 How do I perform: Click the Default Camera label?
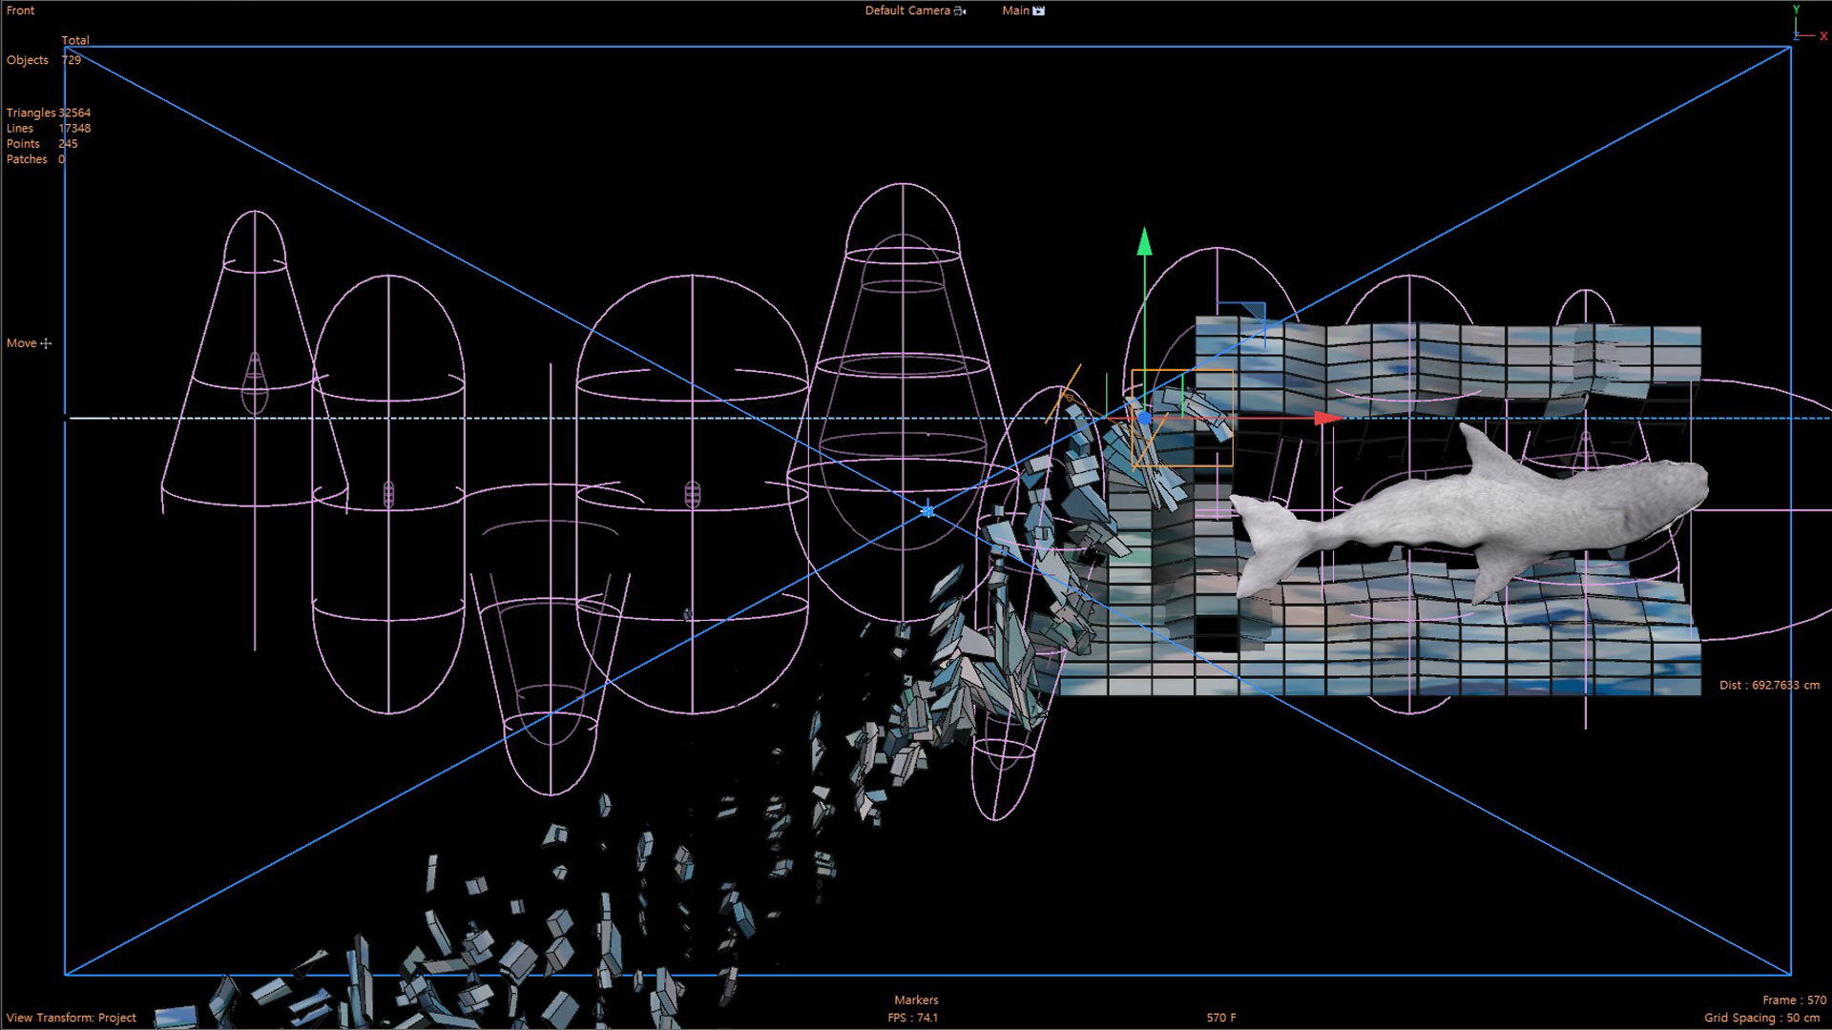[906, 10]
